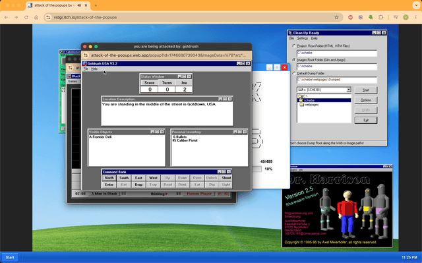Open the browser home icon
The width and height of the screenshot is (422, 263).
tap(36, 17)
